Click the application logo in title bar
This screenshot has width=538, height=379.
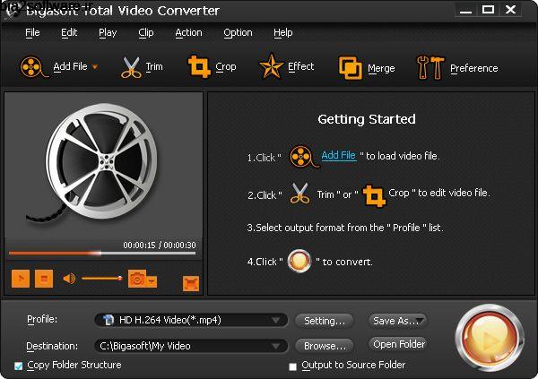(13, 10)
